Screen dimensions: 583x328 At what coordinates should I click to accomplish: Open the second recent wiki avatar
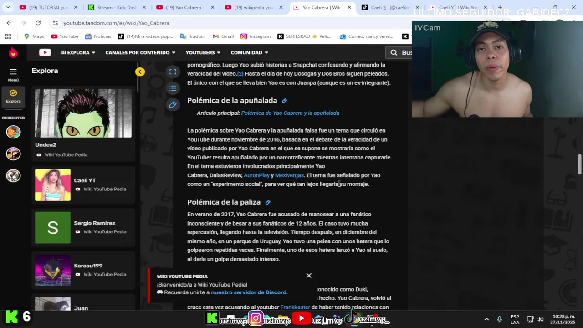point(13,154)
